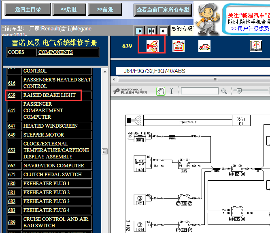Viewport: 270px width, 233px height.
Task: Open code 647 link
Action: click(12, 126)
